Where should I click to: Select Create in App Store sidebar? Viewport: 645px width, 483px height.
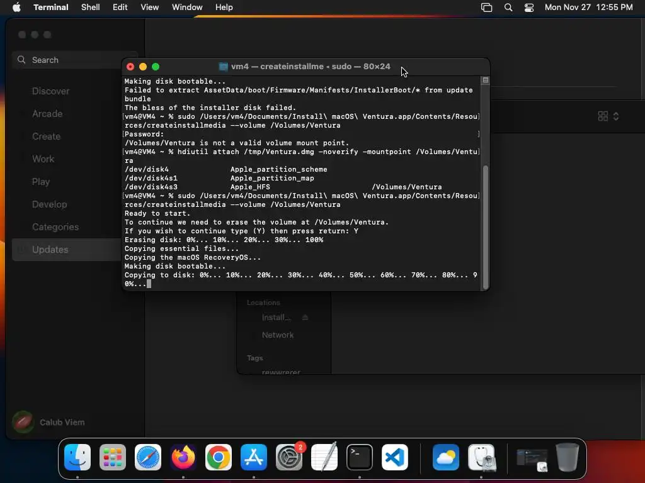coord(46,136)
